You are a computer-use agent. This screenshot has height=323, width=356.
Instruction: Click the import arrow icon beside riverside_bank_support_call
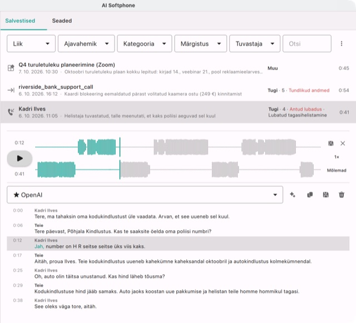(x=11, y=90)
